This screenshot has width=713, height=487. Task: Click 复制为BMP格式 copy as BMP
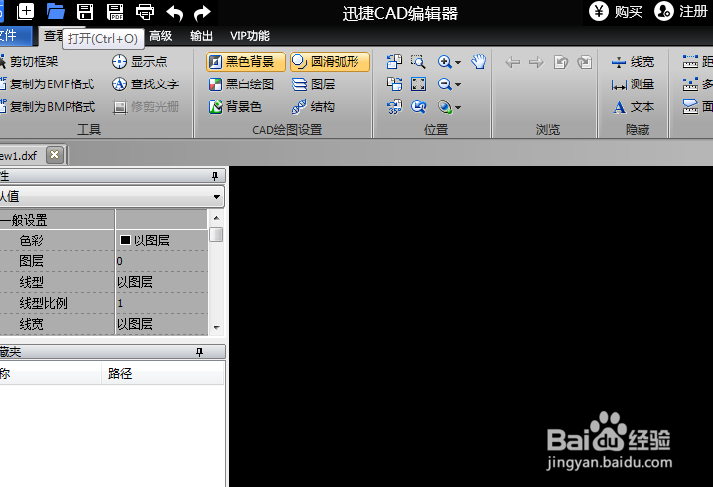coord(48,107)
